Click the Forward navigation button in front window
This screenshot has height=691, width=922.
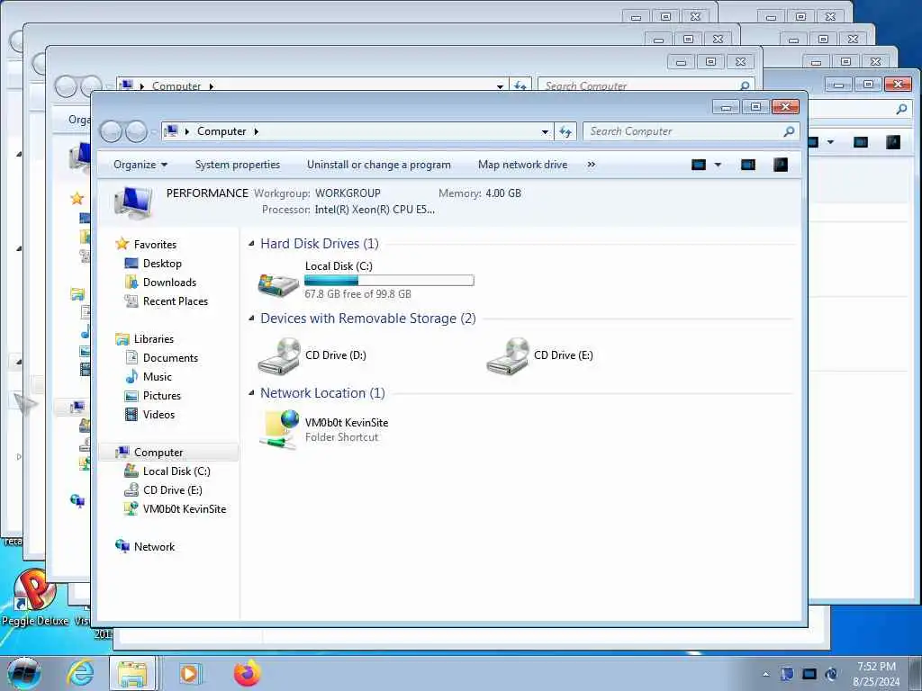[x=137, y=131]
